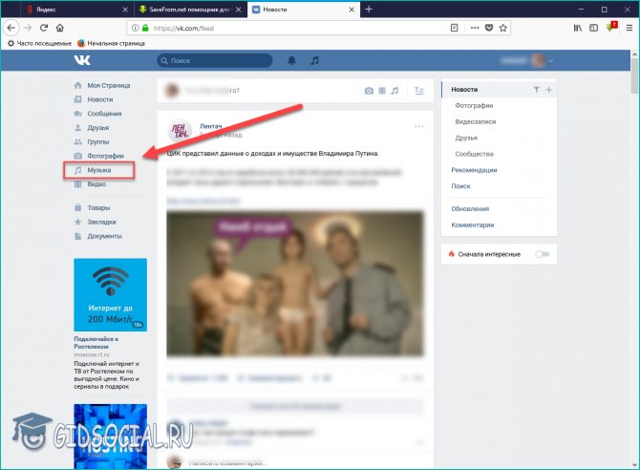Add new tab with plus icon beside Новости
Image resolution: width=640 pixels, height=470 pixels.
[548, 90]
